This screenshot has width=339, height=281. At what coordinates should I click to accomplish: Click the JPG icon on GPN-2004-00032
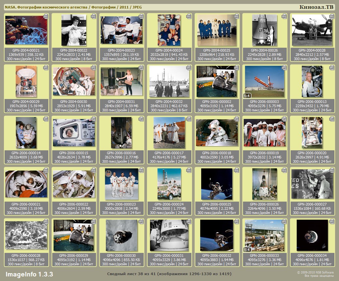pyautogui.click(x=189, y=67)
